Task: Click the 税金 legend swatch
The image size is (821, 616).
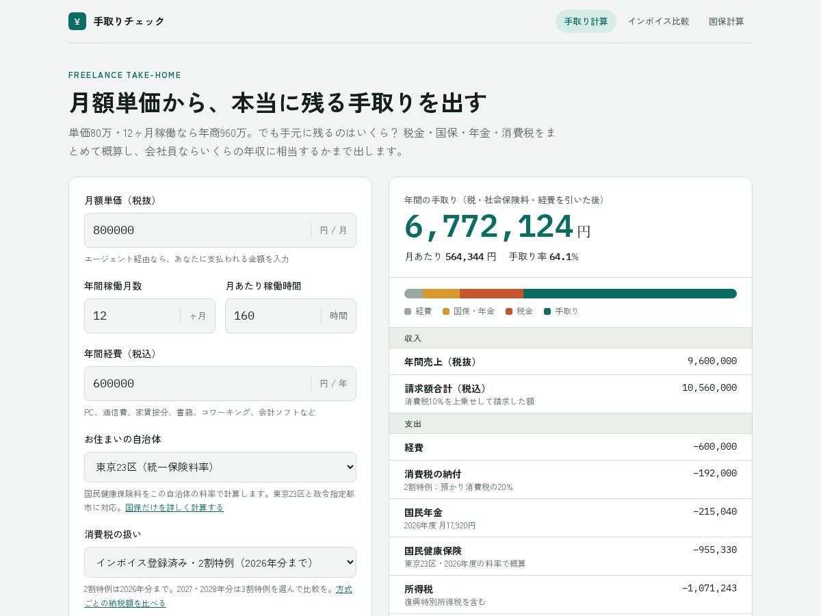Action: (x=509, y=311)
